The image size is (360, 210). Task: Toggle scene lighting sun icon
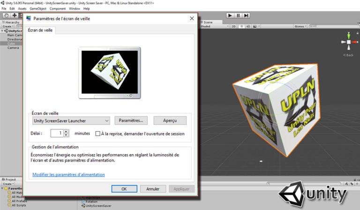241,26
